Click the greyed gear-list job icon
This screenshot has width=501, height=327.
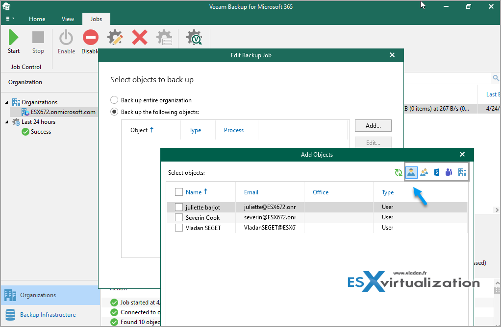tap(164, 38)
